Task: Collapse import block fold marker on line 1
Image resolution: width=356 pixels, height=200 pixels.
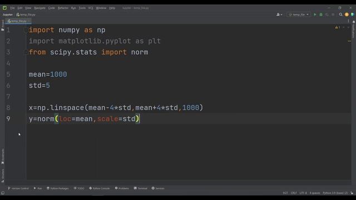Action: [26, 30]
